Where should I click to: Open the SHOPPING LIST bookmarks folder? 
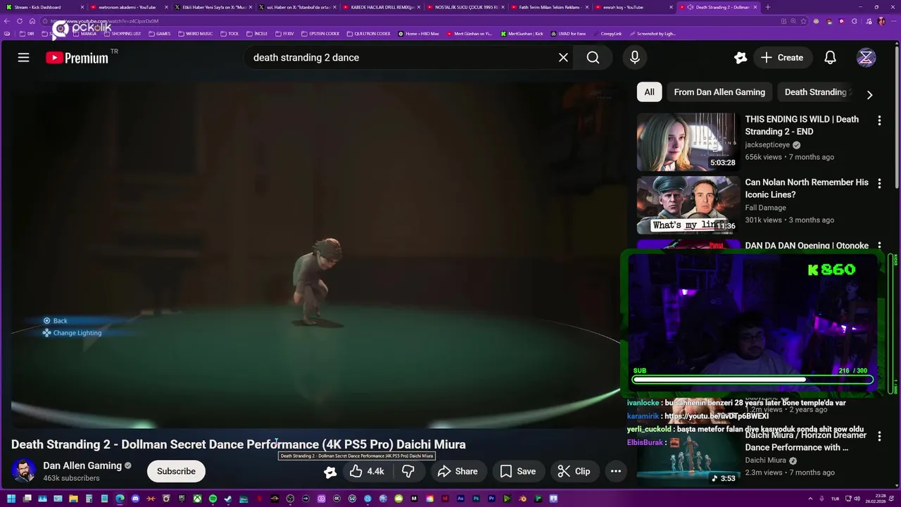pos(122,34)
